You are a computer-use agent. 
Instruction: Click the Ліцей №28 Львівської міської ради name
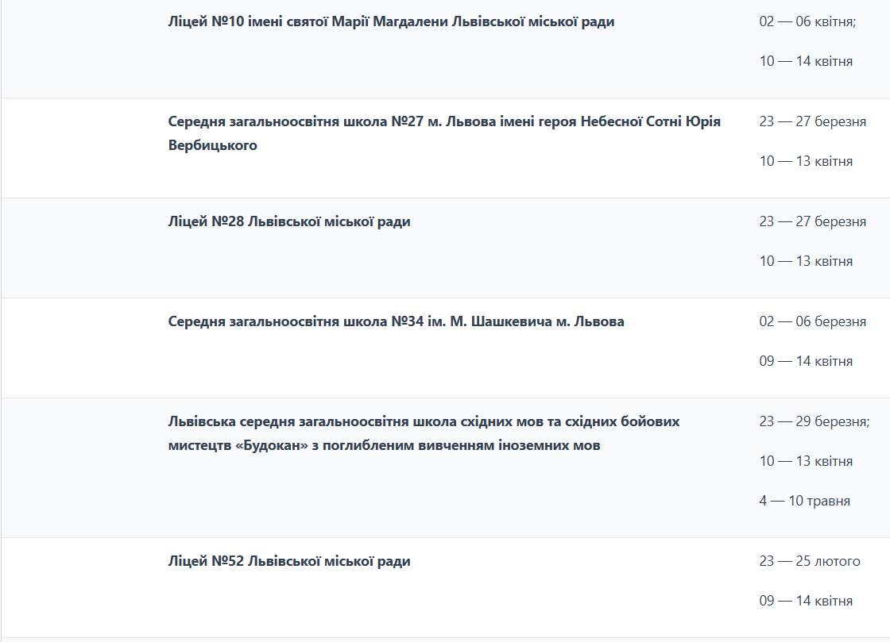[289, 222]
